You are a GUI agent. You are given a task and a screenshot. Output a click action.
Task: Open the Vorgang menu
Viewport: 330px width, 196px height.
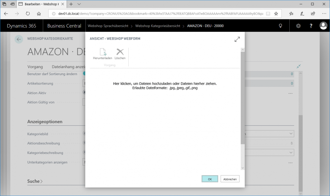(x=35, y=67)
